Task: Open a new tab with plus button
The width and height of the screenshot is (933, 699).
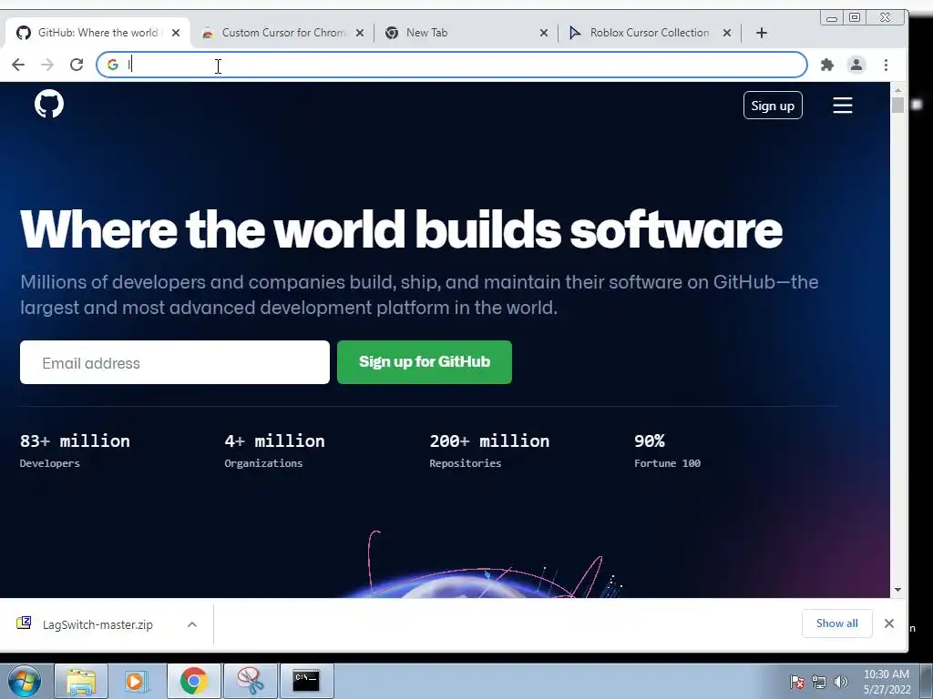Action: pos(761,33)
